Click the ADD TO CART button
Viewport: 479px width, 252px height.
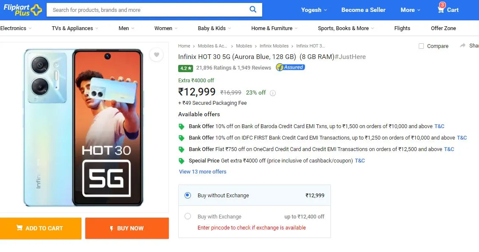click(x=41, y=228)
